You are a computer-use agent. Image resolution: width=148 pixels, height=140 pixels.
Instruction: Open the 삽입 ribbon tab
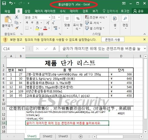pos(27,11)
